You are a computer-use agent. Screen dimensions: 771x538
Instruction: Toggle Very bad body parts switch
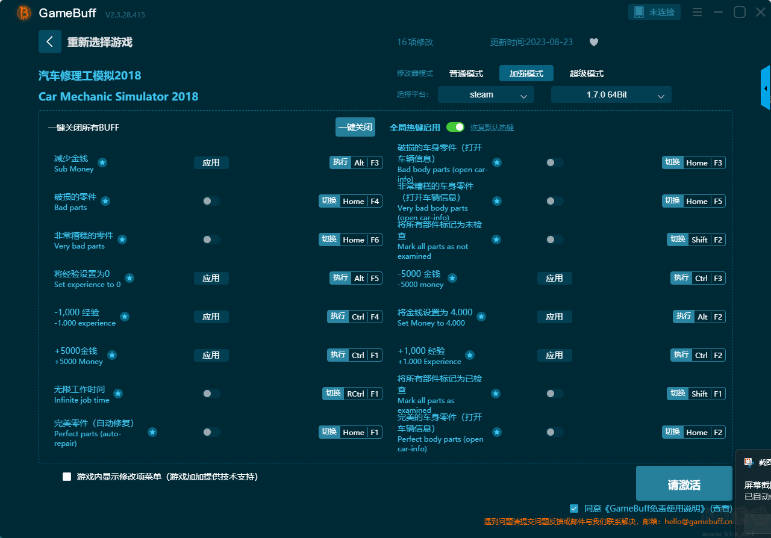(555, 201)
